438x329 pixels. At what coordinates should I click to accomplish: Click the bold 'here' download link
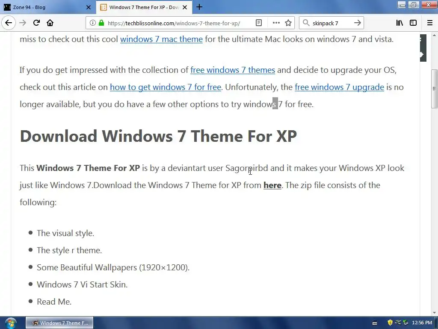pos(272,185)
